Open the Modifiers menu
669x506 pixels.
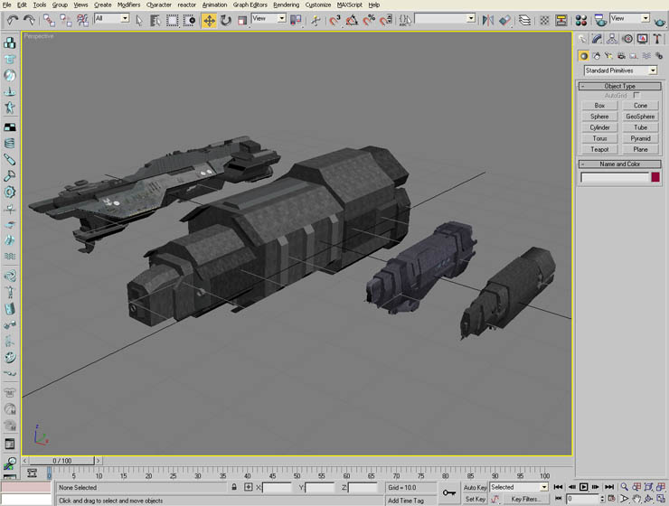click(x=128, y=5)
